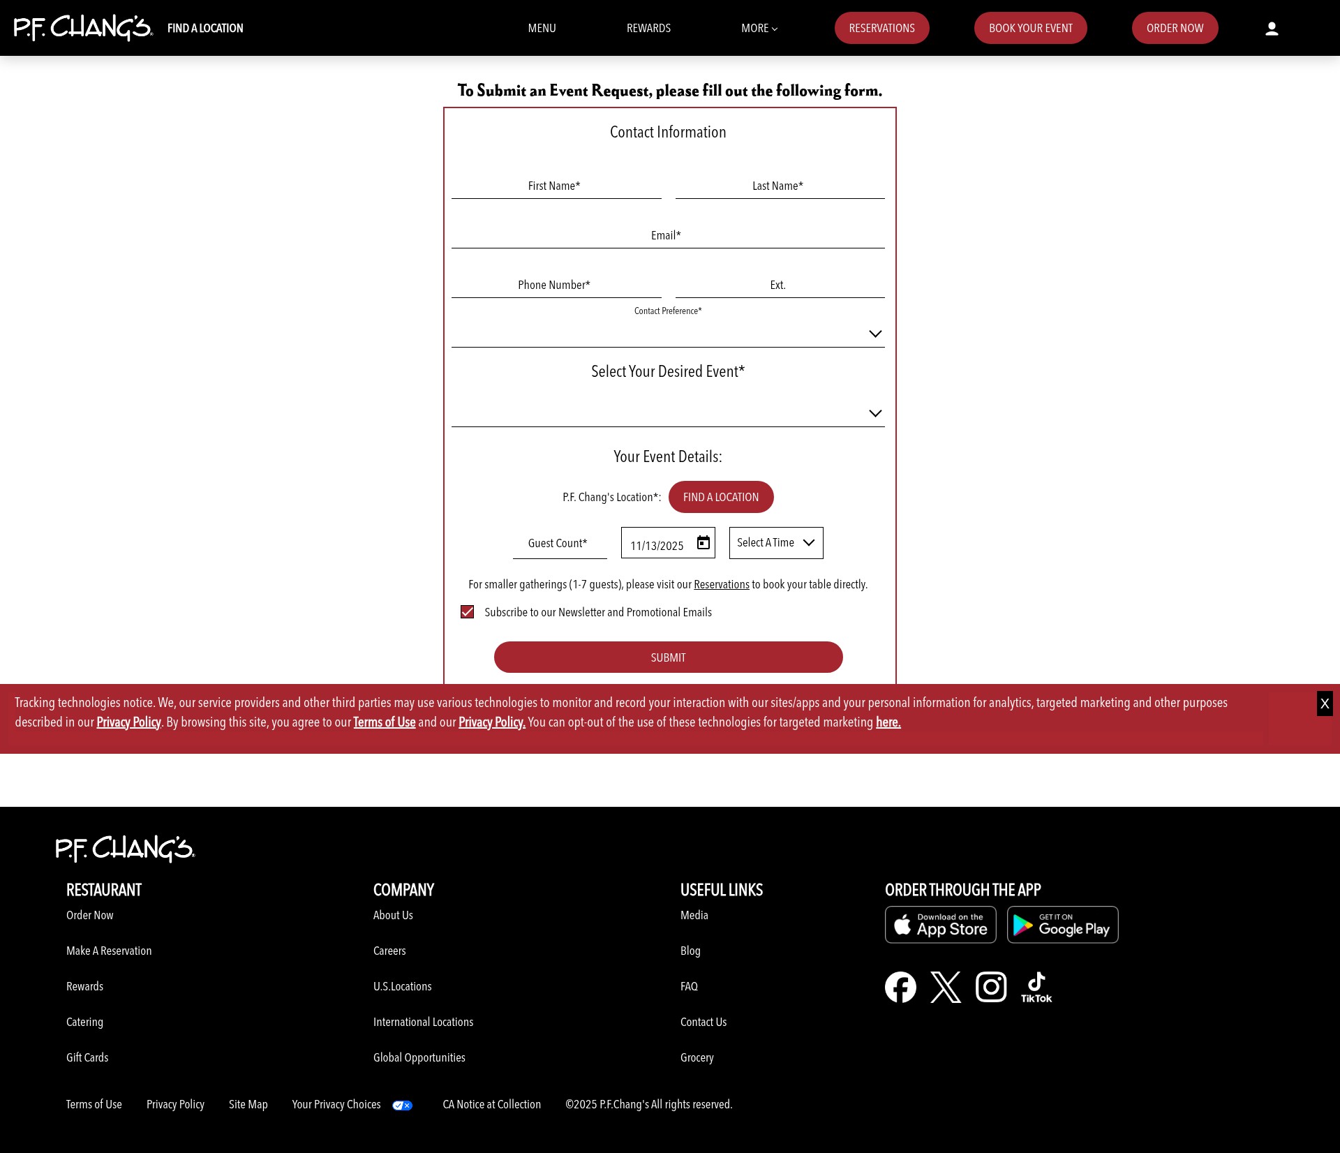Open footer Gift Cards link

[87, 1057]
